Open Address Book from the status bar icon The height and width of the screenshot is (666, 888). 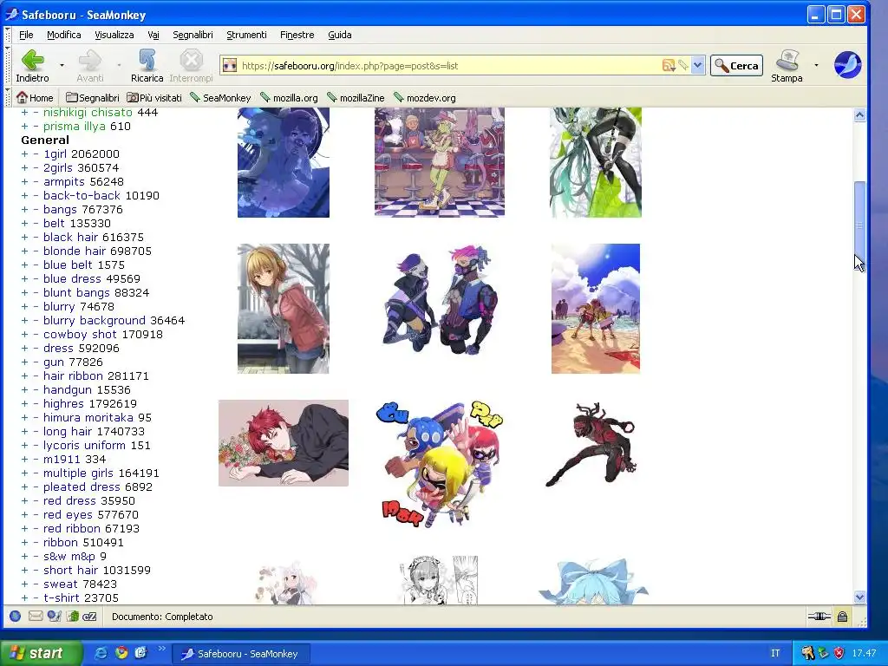72,617
